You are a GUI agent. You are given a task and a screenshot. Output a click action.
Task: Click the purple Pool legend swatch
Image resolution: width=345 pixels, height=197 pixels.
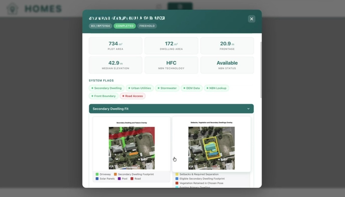click(119, 179)
